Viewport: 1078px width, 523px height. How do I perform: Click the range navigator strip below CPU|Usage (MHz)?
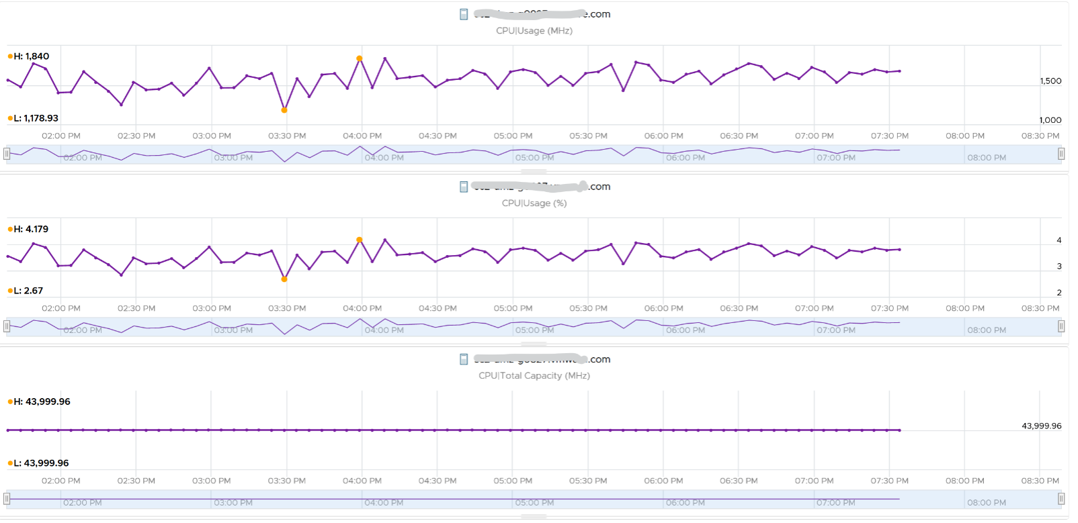tap(534, 154)
